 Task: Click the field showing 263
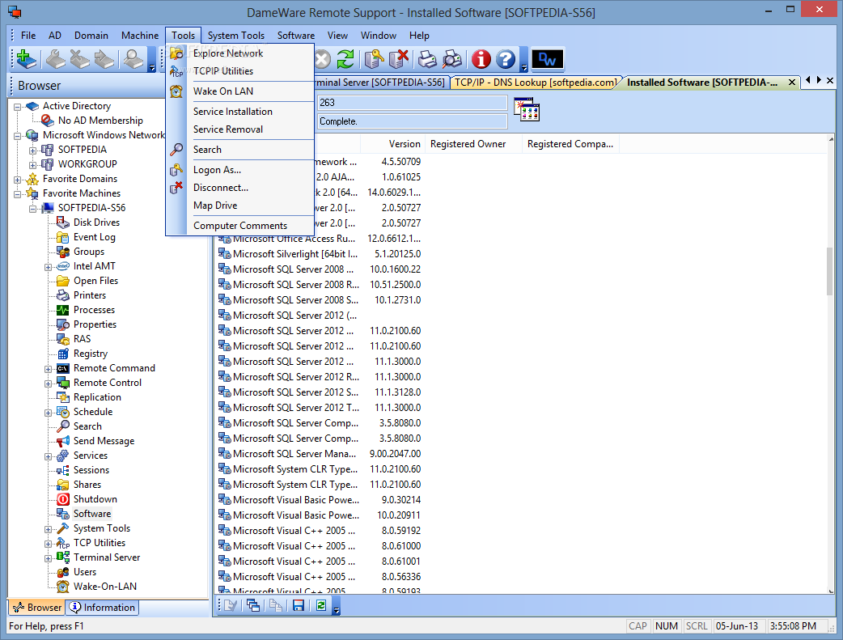pyautogui.click(x=413, y=103)
